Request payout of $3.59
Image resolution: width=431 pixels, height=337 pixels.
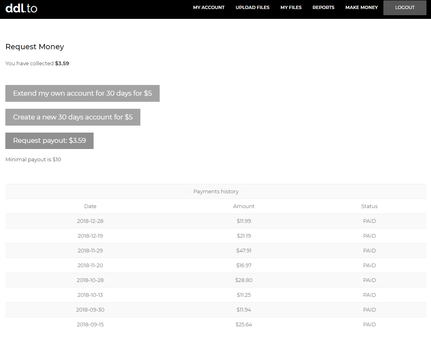tap(49, 141)
